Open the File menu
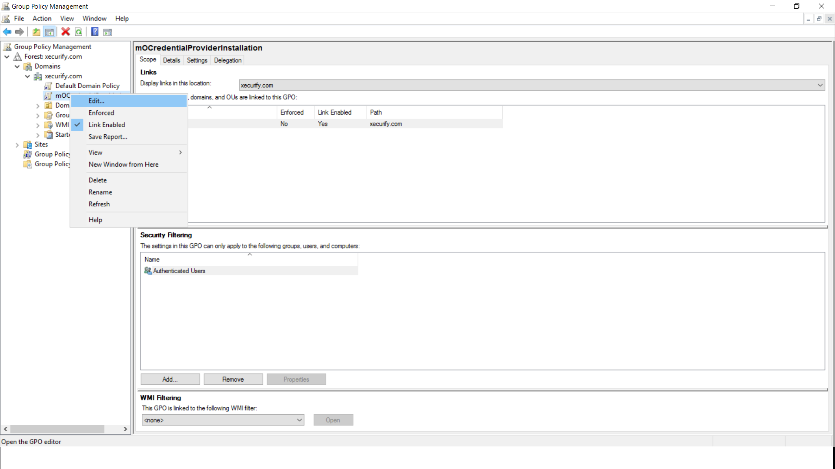 pyautogui.click(x=19, y=18)
